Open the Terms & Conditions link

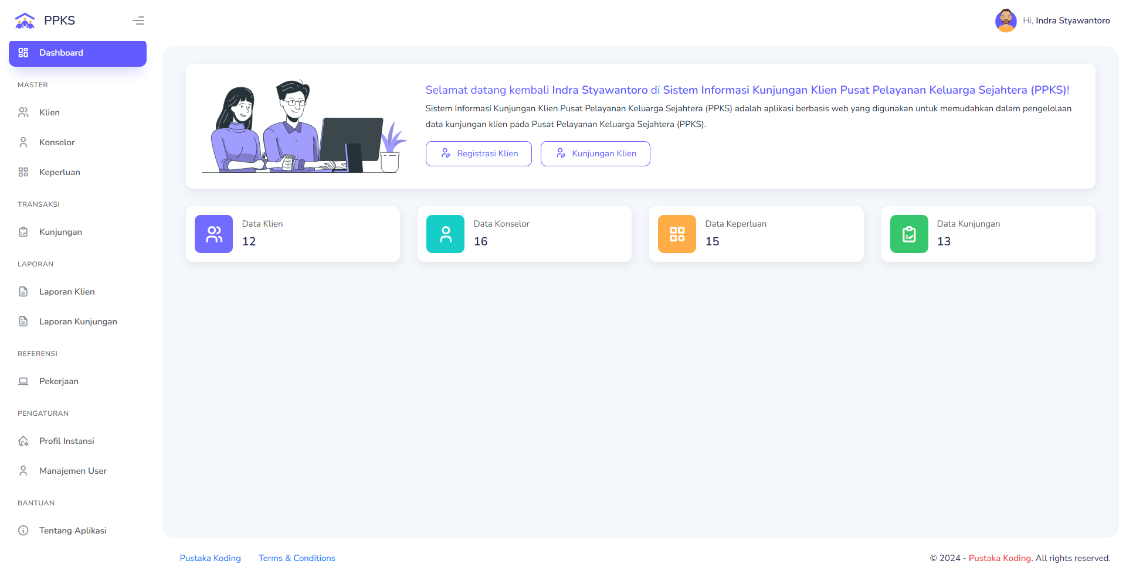click(x=297, y=558)
